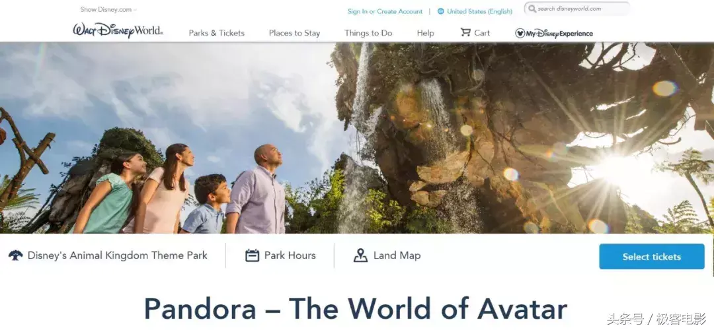Open the Cart link text

pos(482,33)
